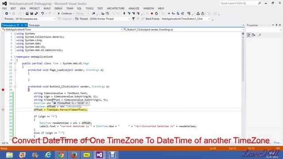Open the Thread dropdown
283x159 pixels.
(129, 19)
